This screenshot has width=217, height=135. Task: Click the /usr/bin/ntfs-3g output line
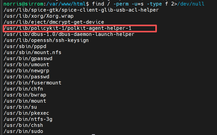[28, 119]
